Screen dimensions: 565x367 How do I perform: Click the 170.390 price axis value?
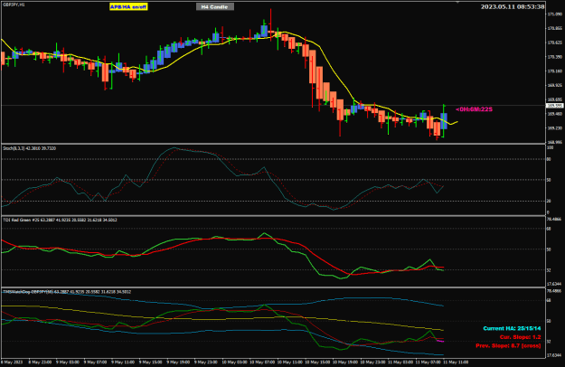(555, 57)
